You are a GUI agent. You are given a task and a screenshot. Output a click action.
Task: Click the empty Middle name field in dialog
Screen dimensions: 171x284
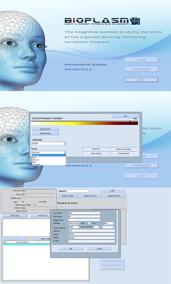84,220
